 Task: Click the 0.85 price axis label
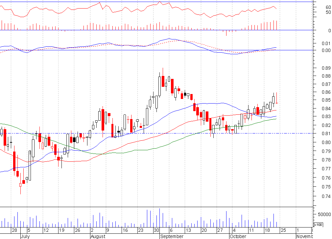point(326,100)
